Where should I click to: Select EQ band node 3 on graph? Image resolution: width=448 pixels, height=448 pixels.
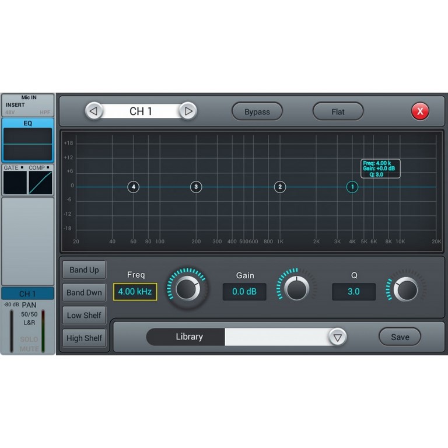click(196, 187)
